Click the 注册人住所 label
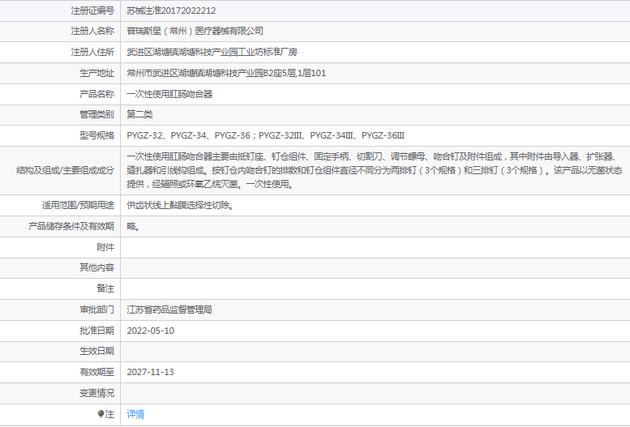 pos(92,52)
